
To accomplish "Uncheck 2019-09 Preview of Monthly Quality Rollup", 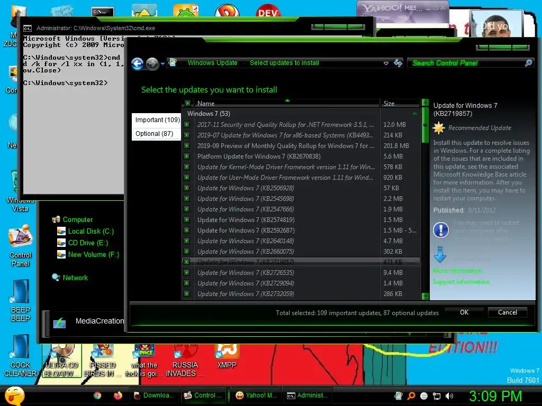I will click(187, 146).
